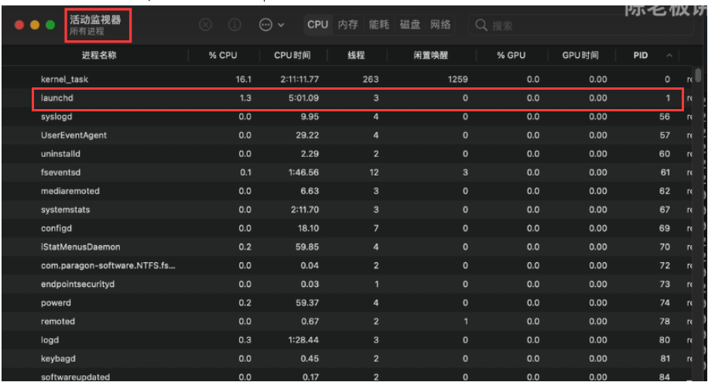Switch to the 内存 tab
The height and width of the screenshot is (389, 715).
tap(348, 25)
